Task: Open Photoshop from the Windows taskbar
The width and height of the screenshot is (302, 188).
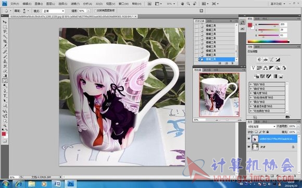Action: click(70, 184)
